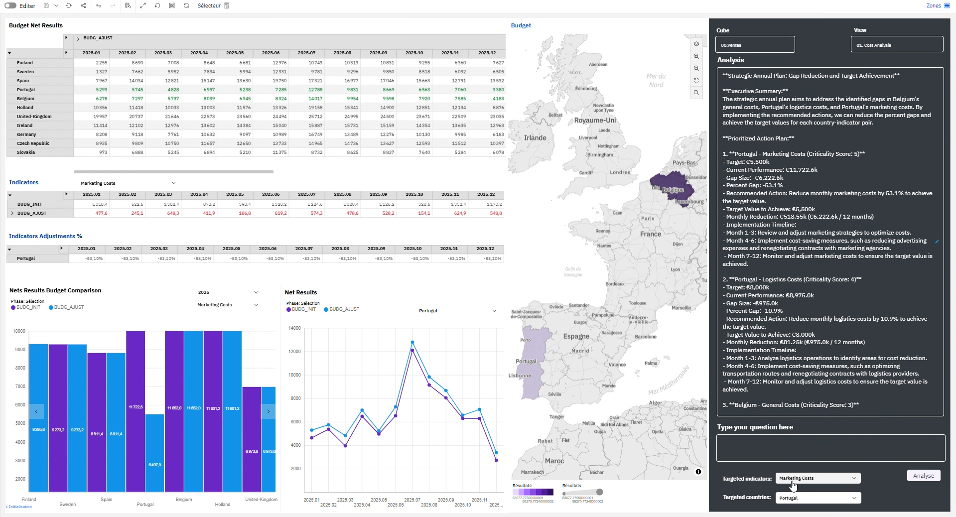956x517 pixels.
Task: Click the share icon in the toolbar
Action: click(84, 6)
